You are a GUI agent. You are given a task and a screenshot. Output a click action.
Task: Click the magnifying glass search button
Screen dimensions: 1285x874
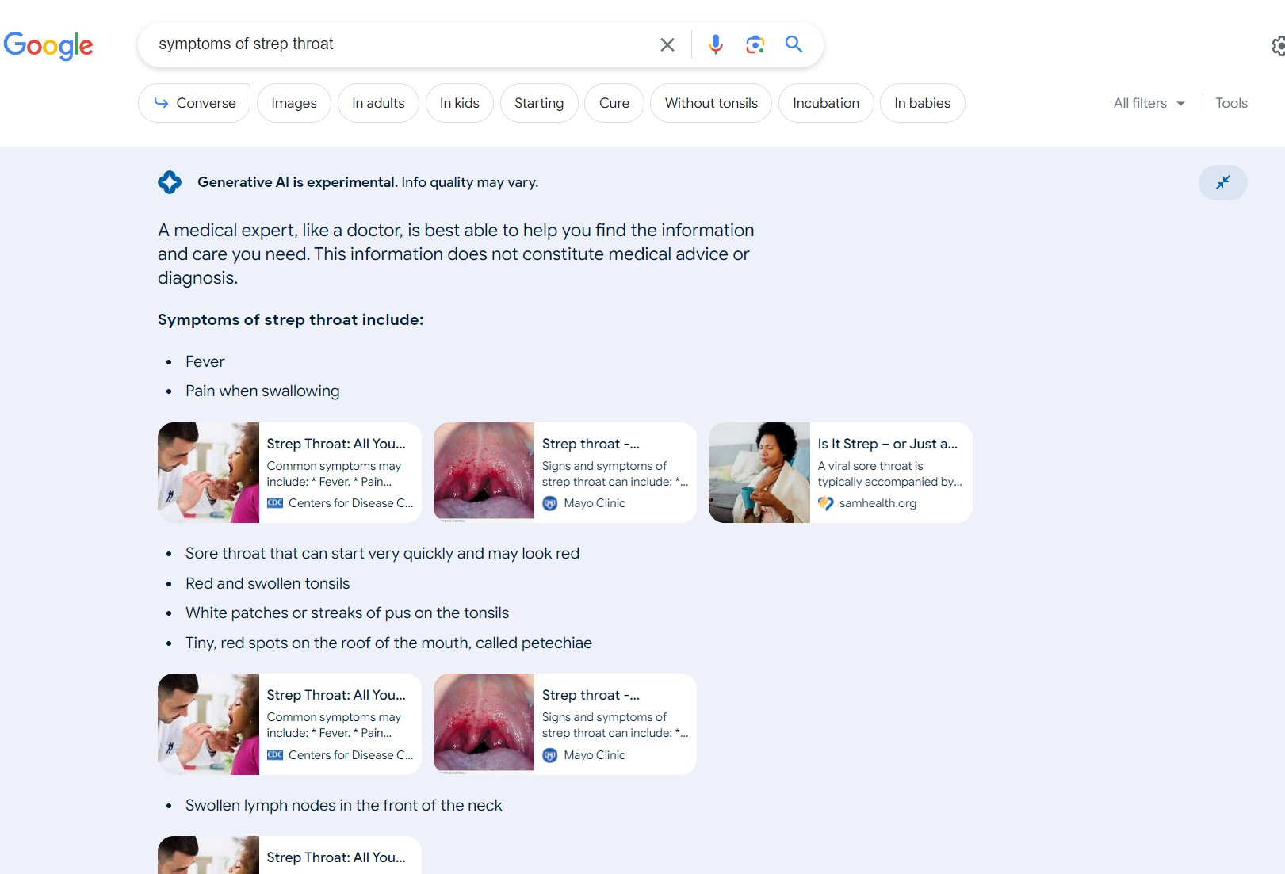point(794,44)
